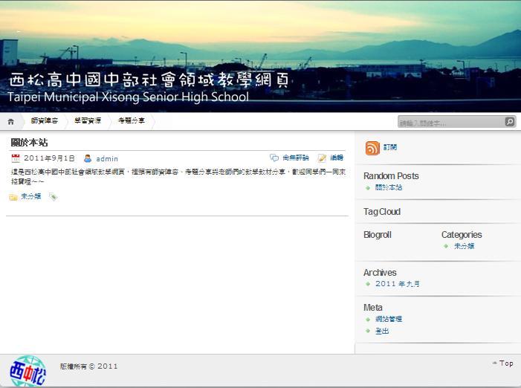
Task: Click the Random Posts heading
Action: pyautogui.click(x=391, y=175)
